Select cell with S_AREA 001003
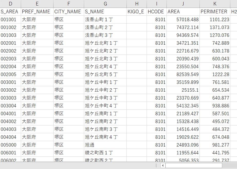The height and width of the screenshot is (169, 237). pos(11,35)
